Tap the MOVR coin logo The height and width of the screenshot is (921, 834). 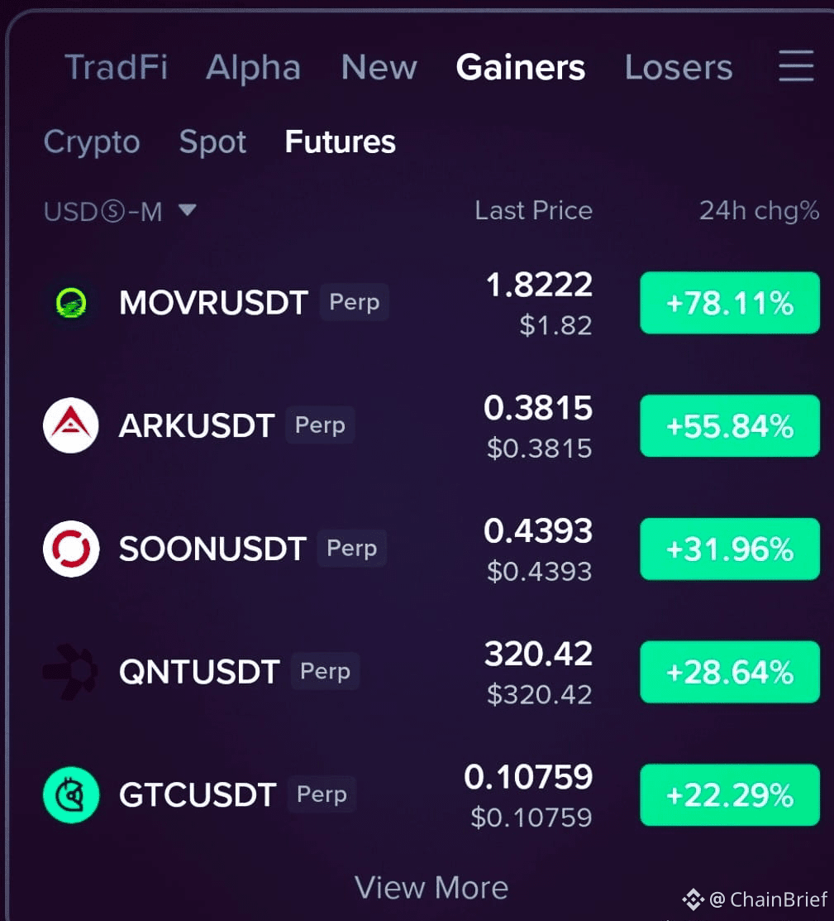(71, 303)
